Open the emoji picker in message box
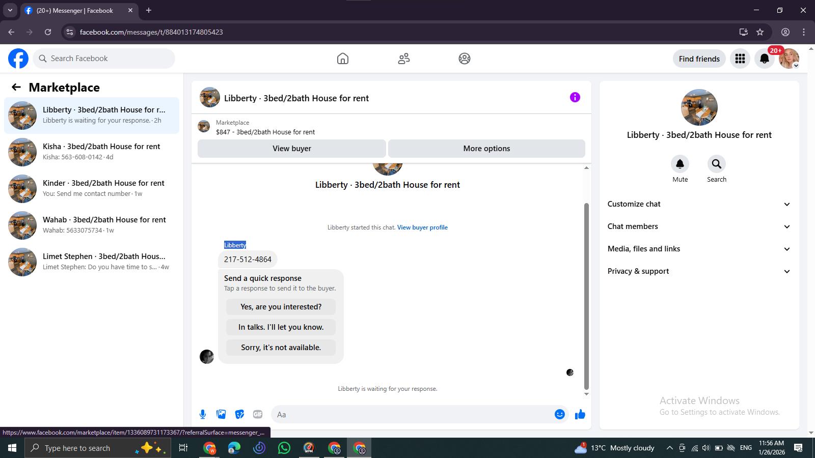 click(560, 414)
